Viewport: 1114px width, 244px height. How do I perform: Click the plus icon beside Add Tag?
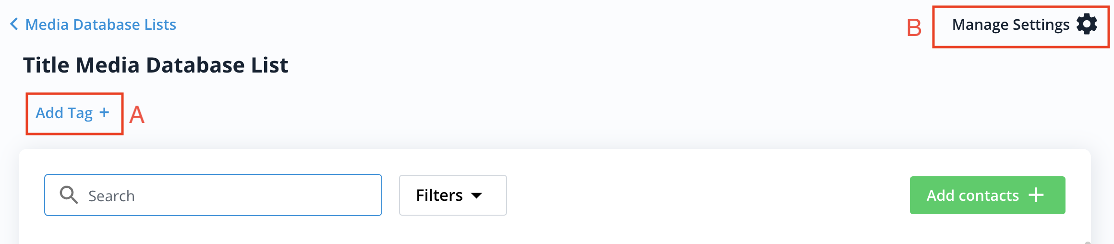point(104,112)
